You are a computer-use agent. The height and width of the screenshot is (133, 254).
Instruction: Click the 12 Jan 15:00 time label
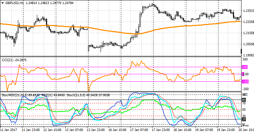coord(52,130)
